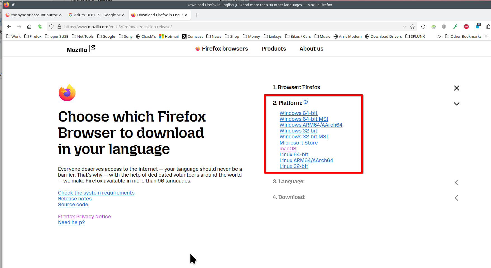The height and width of the screenshot is (268, 491).
Task: Open the Comcast bookmark
Action: pos(192,36)
